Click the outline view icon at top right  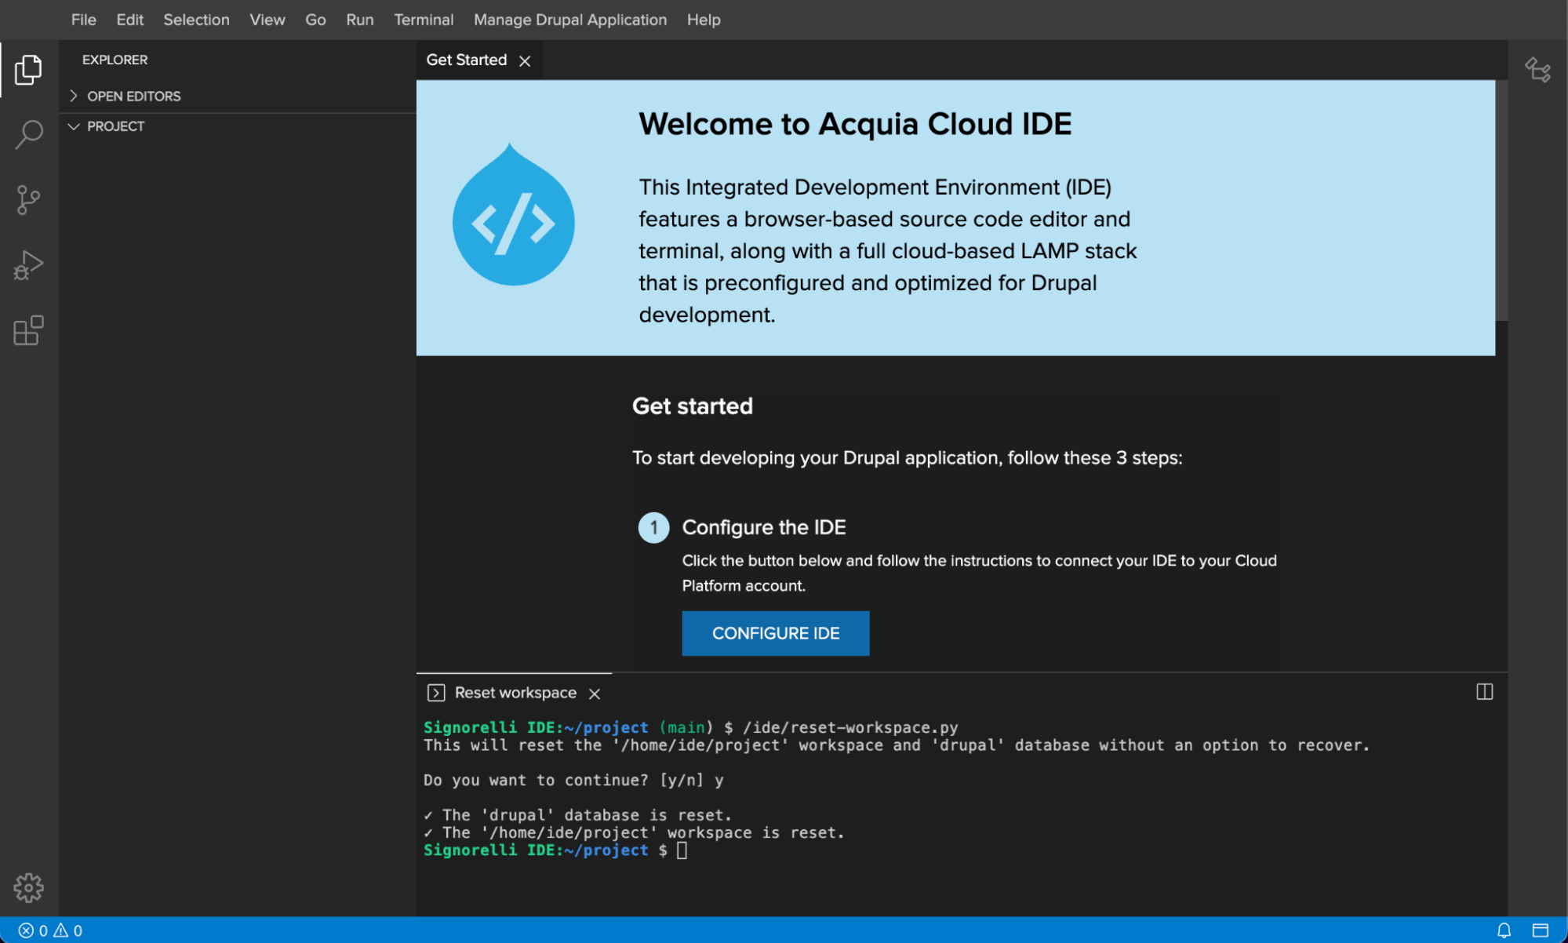(x=1537, y=70)
